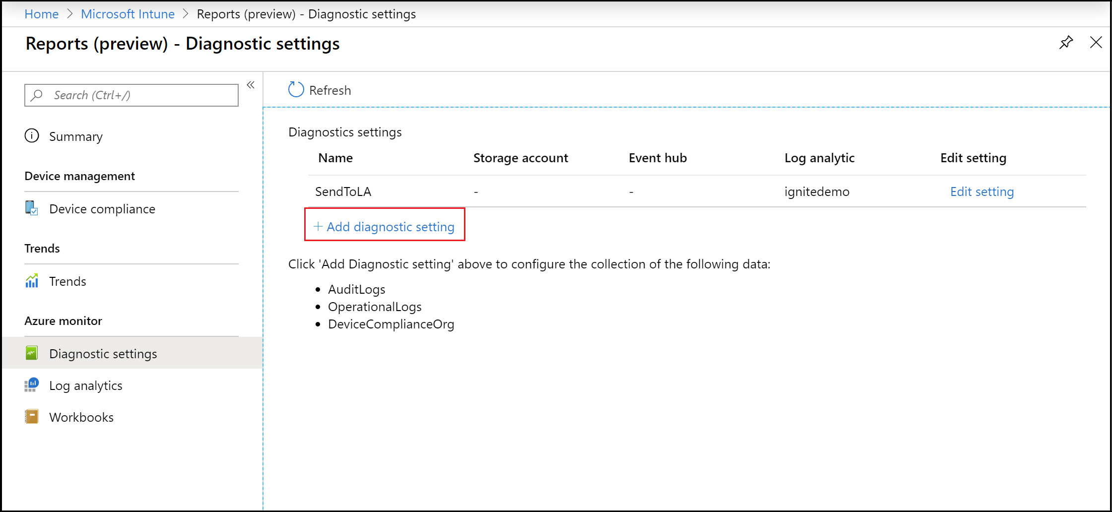Image resolution: width=1112 pixels, height=512 pixels.
Task: Click the Trends bar chart icon
Action: pos(32,281)
